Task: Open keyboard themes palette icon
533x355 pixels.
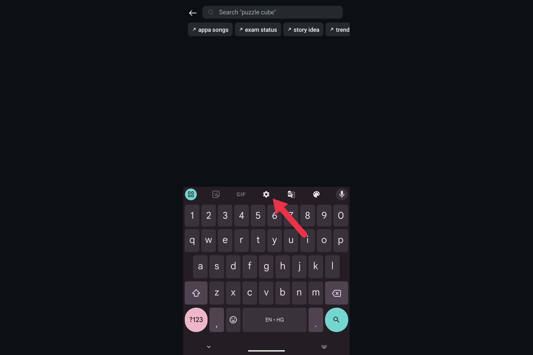Action: [x=317, y=194]
